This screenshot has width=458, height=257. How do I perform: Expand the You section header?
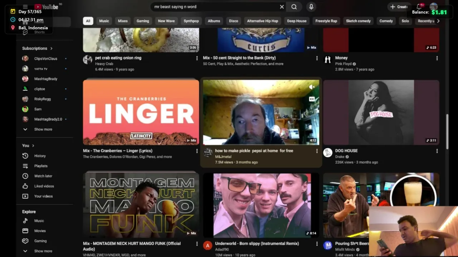(28, 146)
